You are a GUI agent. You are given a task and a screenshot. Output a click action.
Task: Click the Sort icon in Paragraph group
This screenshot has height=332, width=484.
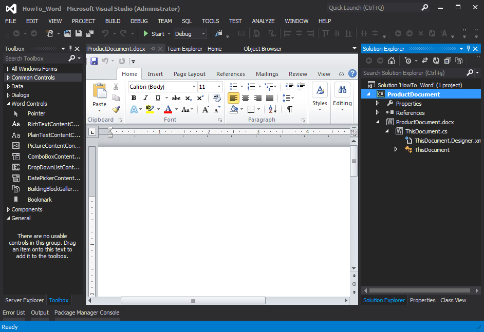tap(272, 109)
